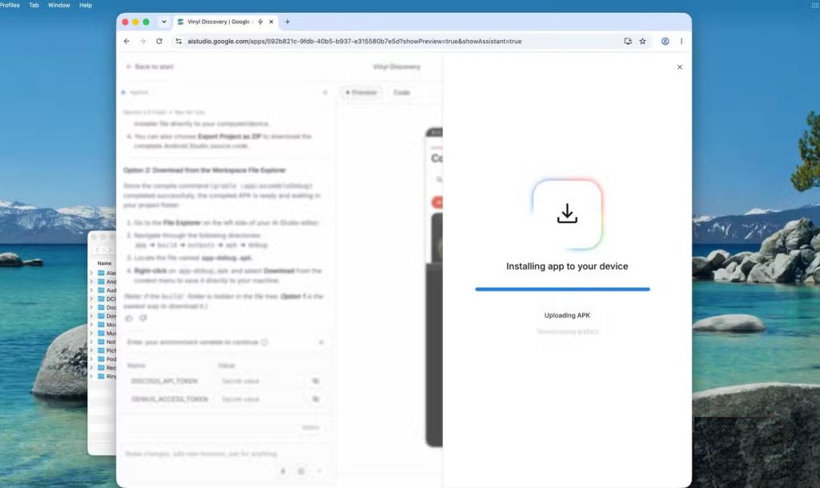
Task: Select the 'Rec' folder row in Finder
Action: point(102,368)
